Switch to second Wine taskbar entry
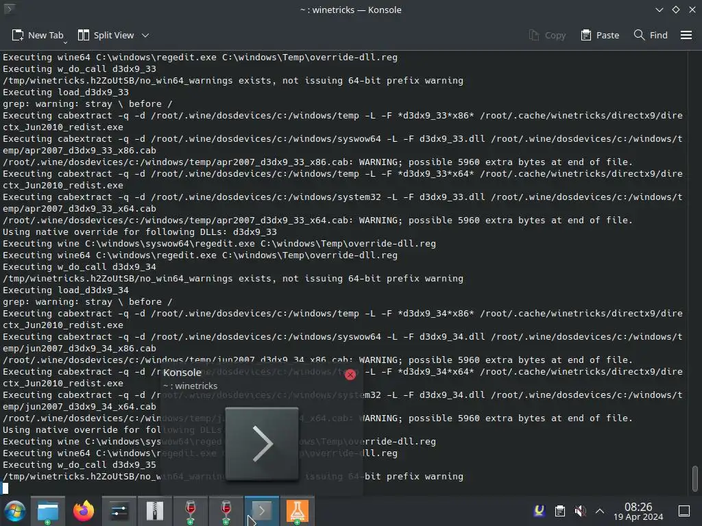 (226, 511)
